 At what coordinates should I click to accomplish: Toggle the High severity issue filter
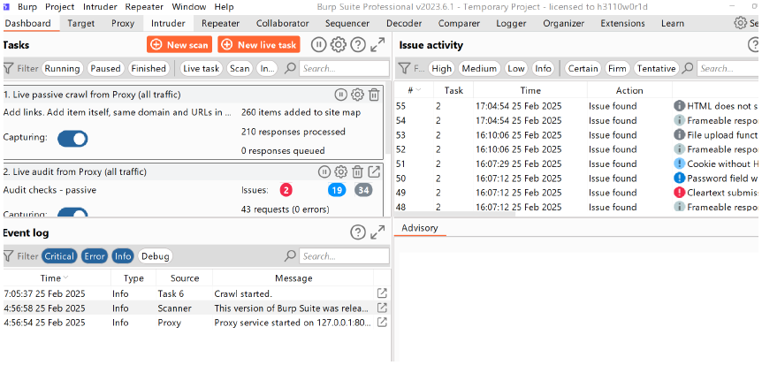point(441,69)
